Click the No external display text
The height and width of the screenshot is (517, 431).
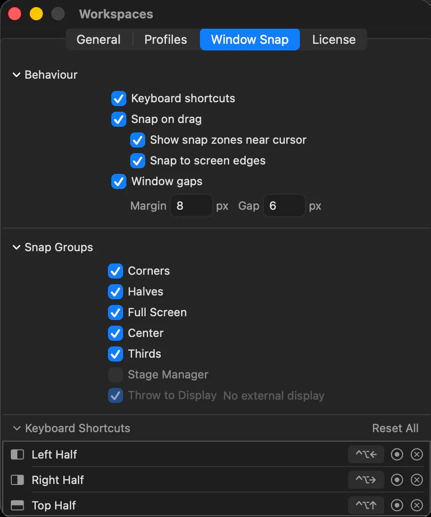point(274,396)
